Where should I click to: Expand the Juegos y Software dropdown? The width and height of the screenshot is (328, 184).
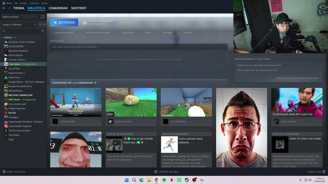tap(19, 25)
